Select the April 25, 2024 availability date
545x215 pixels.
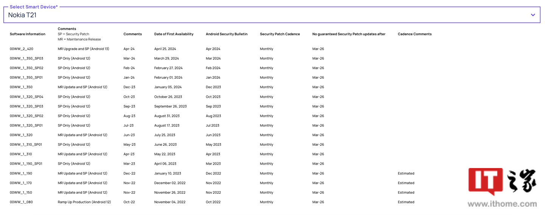coord(165,49)
